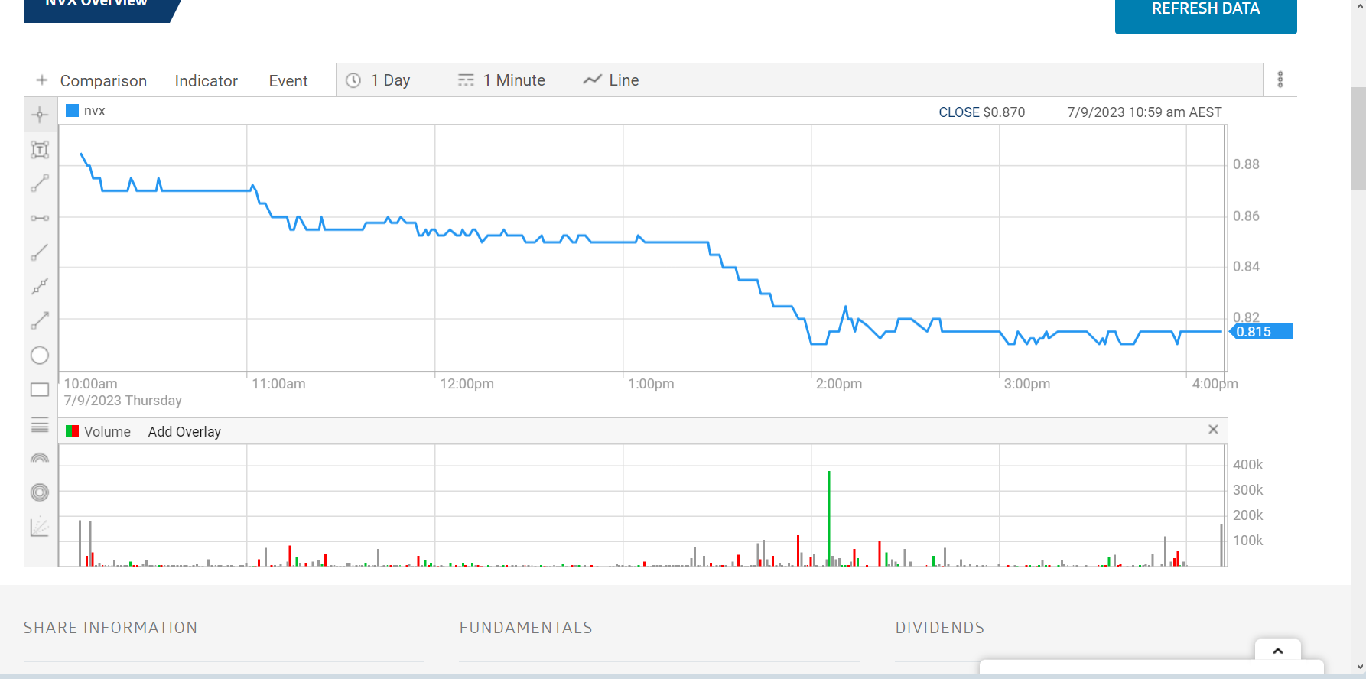1366x679 pixels.
Task: Click the clock icon for time range
Action: (353, 80)
